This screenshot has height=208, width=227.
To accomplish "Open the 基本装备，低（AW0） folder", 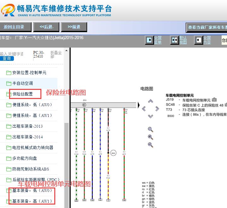I will 29,191.
